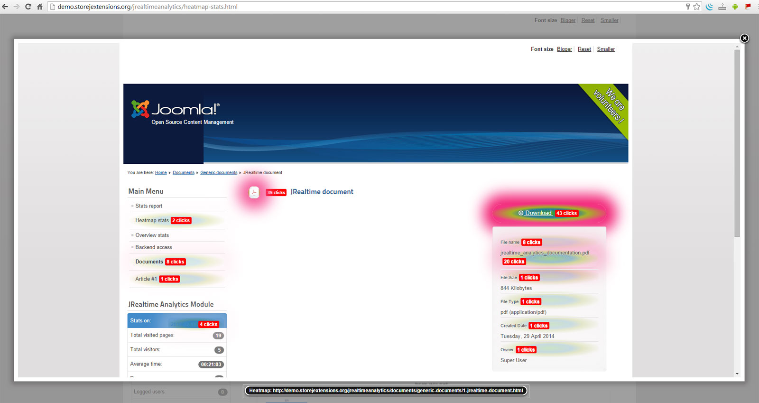Click the 43 clicks badge beside Download
The height and width of the screenshot is (403, 759).
pyautogui.click(x=567, y=213)
